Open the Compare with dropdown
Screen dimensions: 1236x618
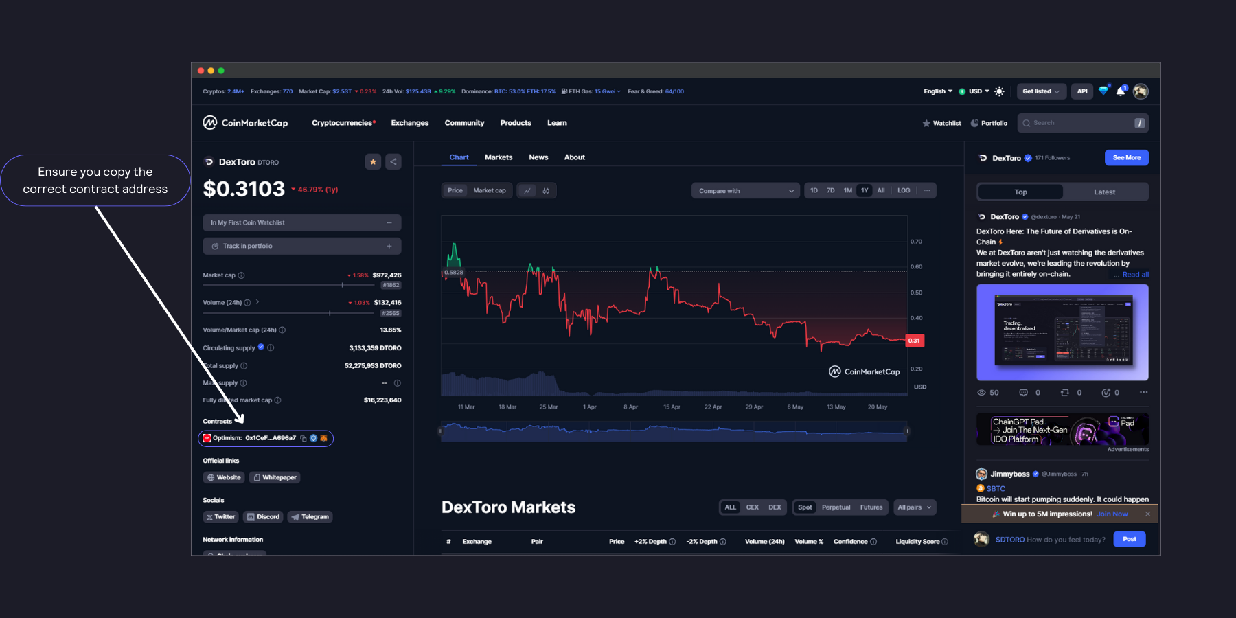(x=746, y=191)
